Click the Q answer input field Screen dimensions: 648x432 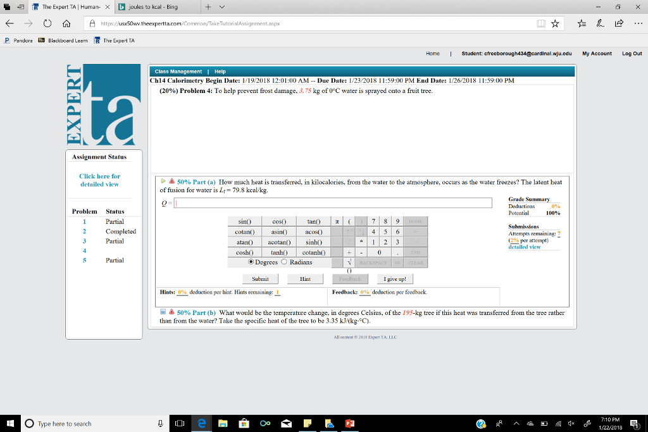333,203
